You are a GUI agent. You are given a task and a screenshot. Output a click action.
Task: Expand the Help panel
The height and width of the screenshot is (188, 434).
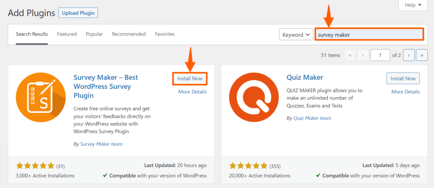[x=413, y=5]
